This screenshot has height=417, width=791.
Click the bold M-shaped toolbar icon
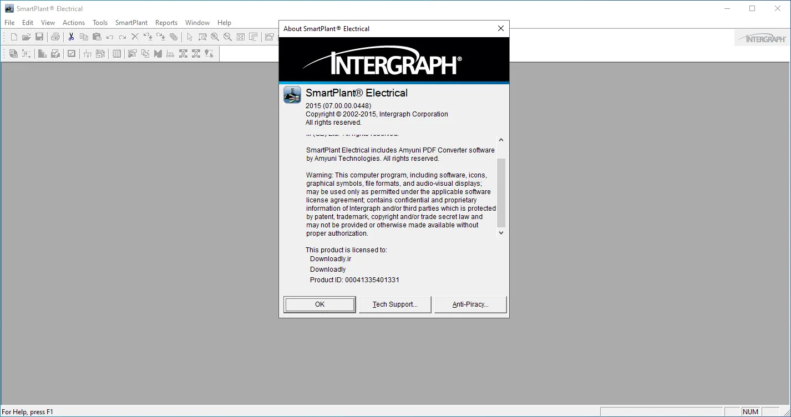pyautogui.click(x=158, y=54)
